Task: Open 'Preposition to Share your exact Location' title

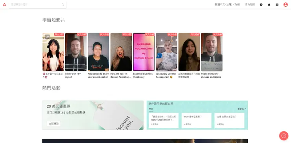Action: pyautogui.click(x=98, y=75)
